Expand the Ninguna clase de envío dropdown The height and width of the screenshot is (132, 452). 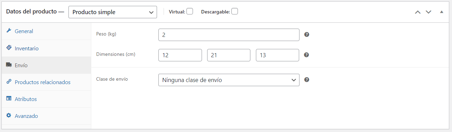(229, 80)
